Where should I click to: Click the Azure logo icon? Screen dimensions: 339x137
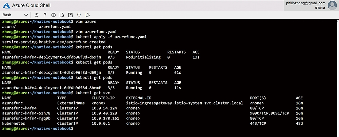(6, 5)
